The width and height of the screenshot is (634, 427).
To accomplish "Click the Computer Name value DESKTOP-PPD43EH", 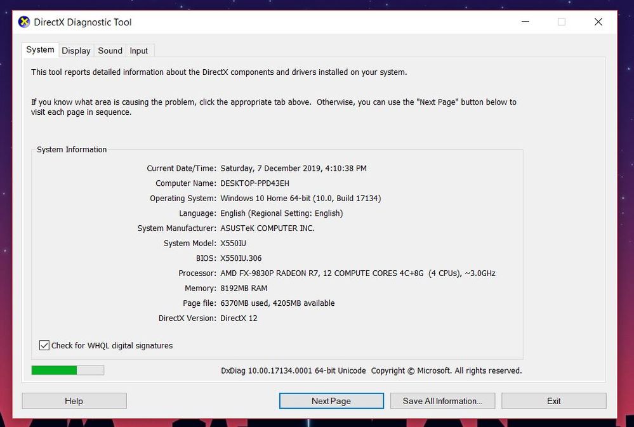I will [254, 183].
